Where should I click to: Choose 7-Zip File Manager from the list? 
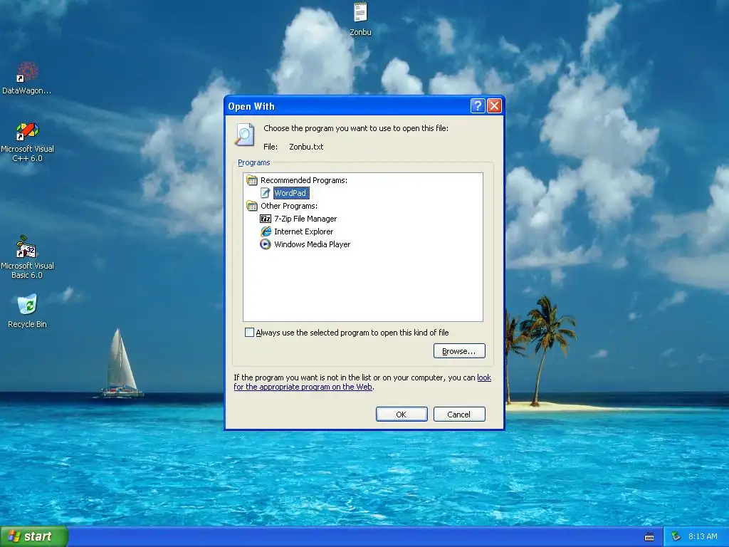[x=305, y=219]
